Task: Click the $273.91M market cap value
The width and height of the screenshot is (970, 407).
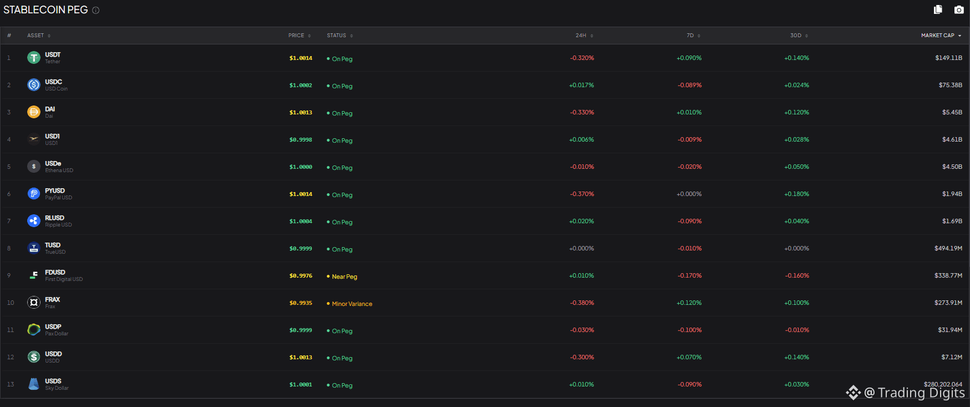Action: [948, 303]
